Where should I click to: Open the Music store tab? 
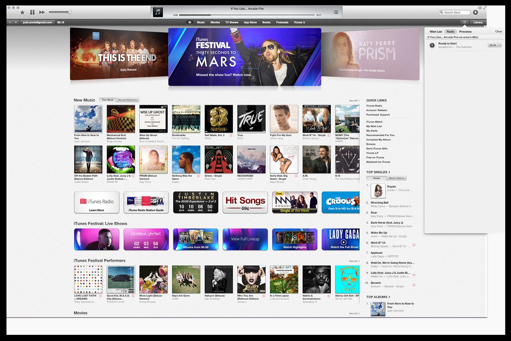(201, 22)
